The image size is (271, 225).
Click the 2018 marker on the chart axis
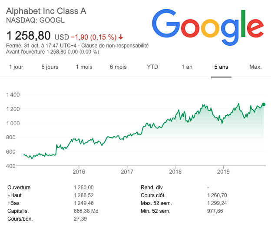[175, 171]
